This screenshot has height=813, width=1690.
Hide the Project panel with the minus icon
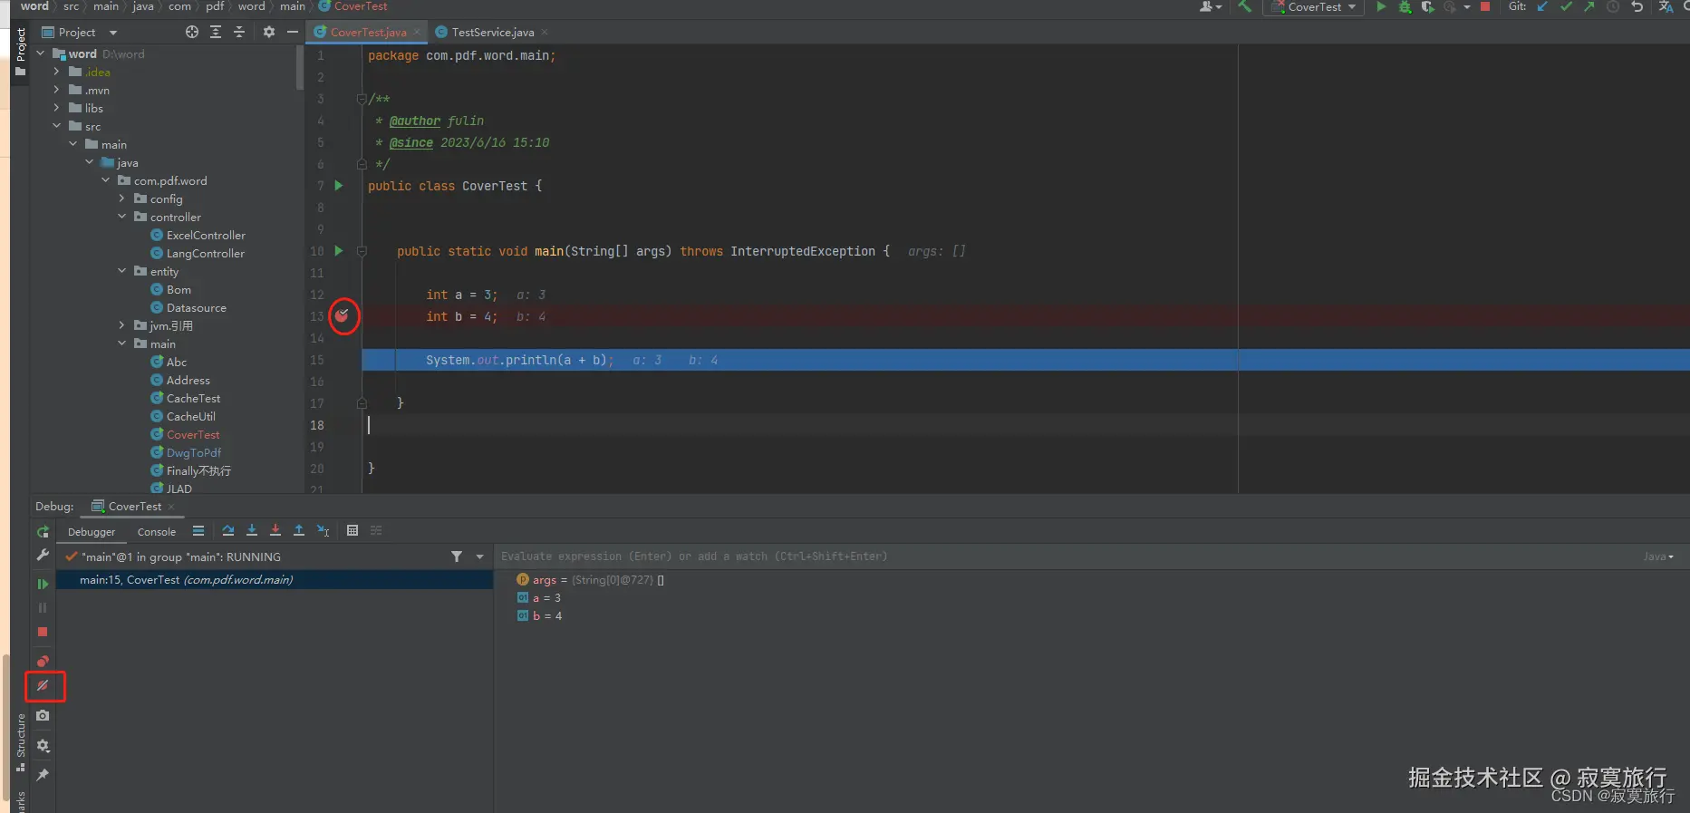pos(293,32)
